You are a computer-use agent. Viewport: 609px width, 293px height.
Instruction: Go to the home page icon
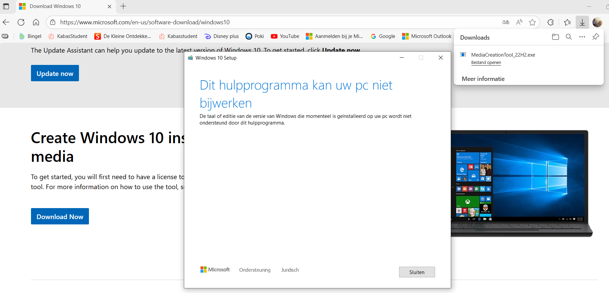(36, 22)
